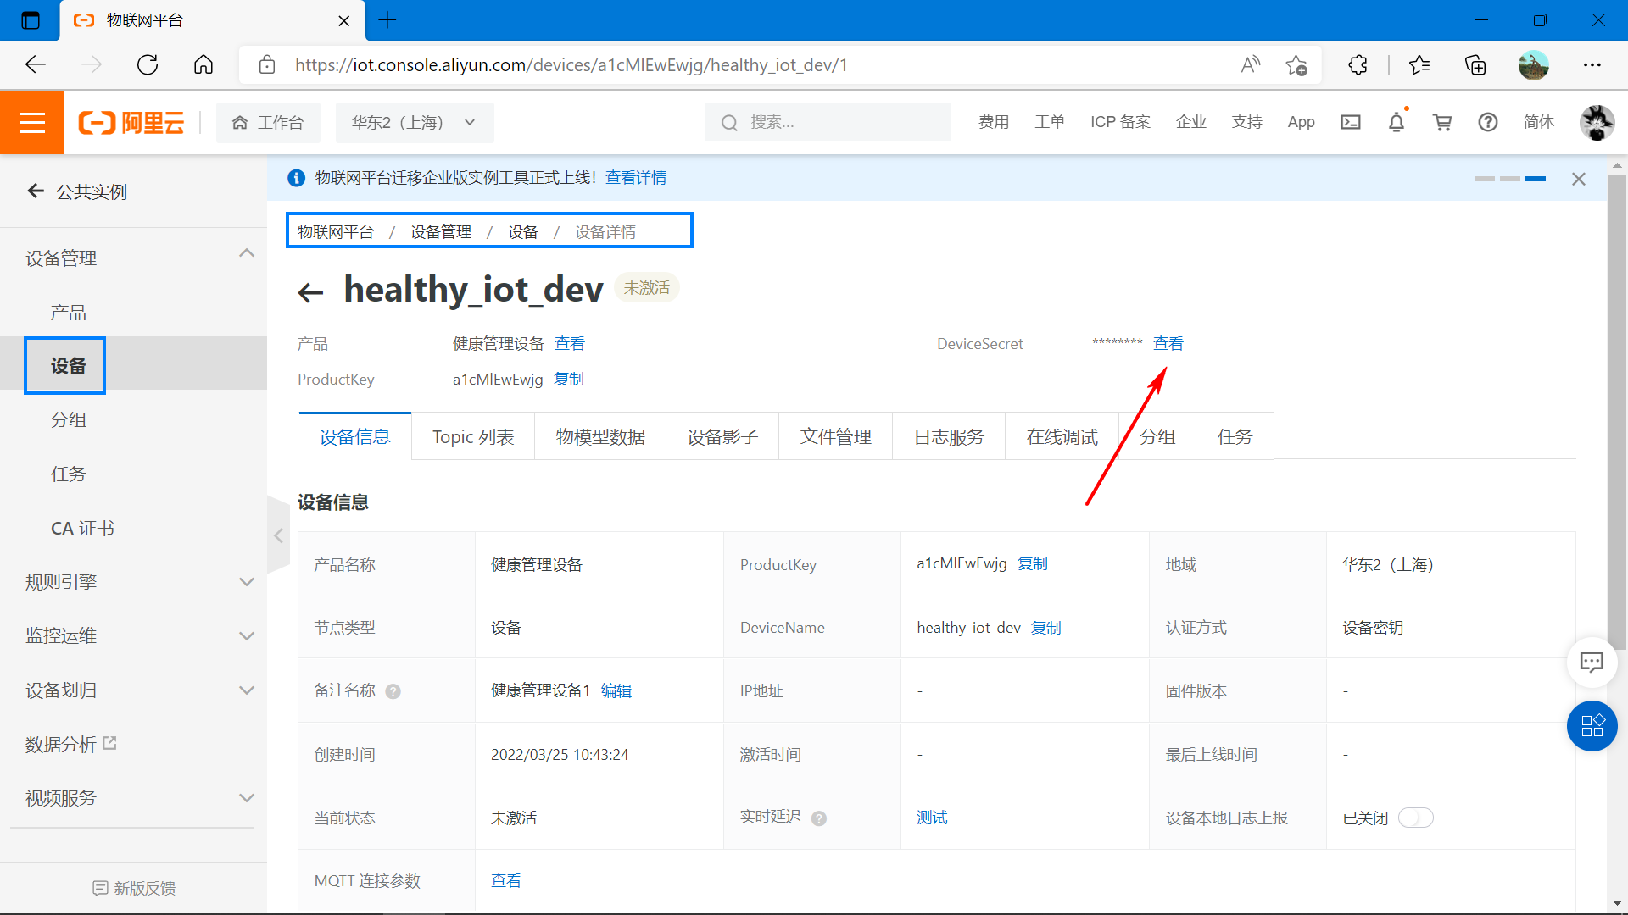Viewport: 1628px width, 915px height.
Task: Open the help question mark icon
Action: (1488, 123)
